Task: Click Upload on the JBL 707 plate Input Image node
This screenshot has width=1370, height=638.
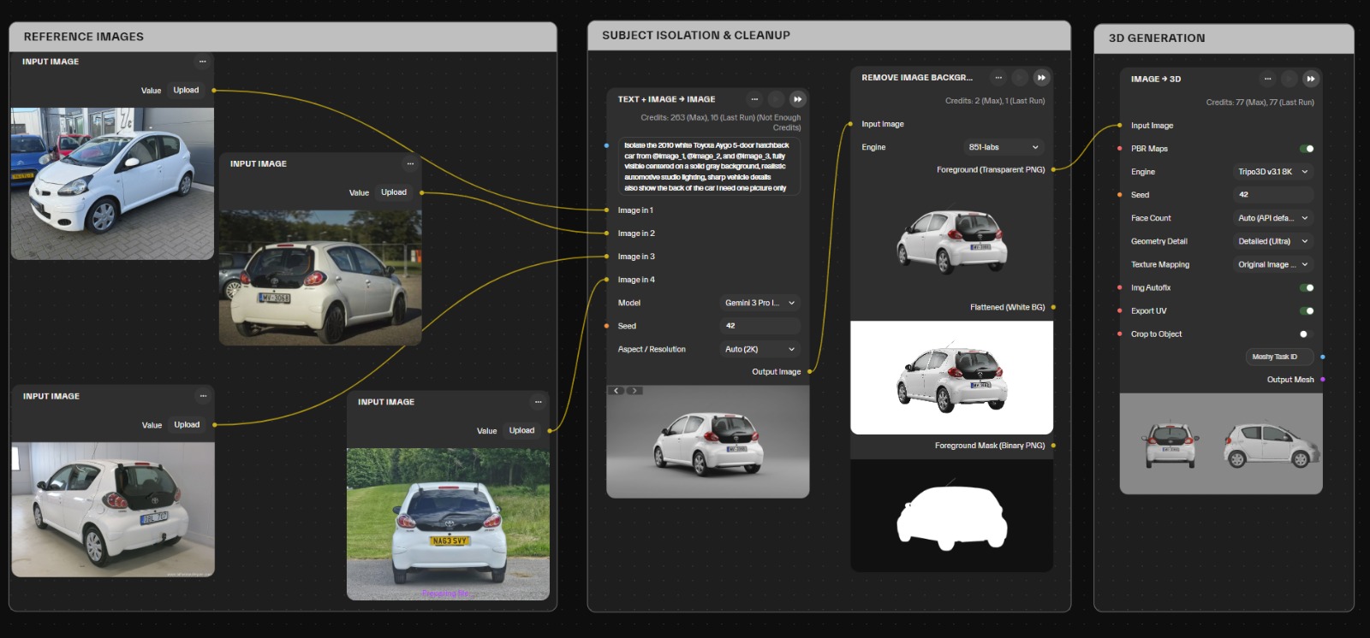Action: point(187,424)
